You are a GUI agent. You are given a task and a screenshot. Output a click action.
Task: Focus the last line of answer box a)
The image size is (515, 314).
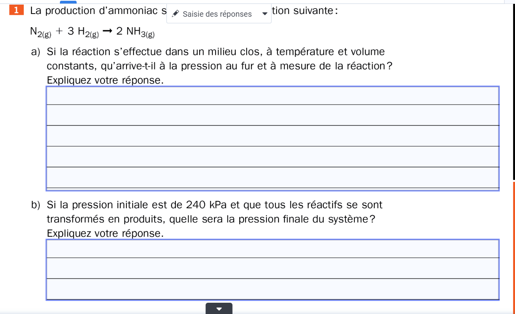272,178
